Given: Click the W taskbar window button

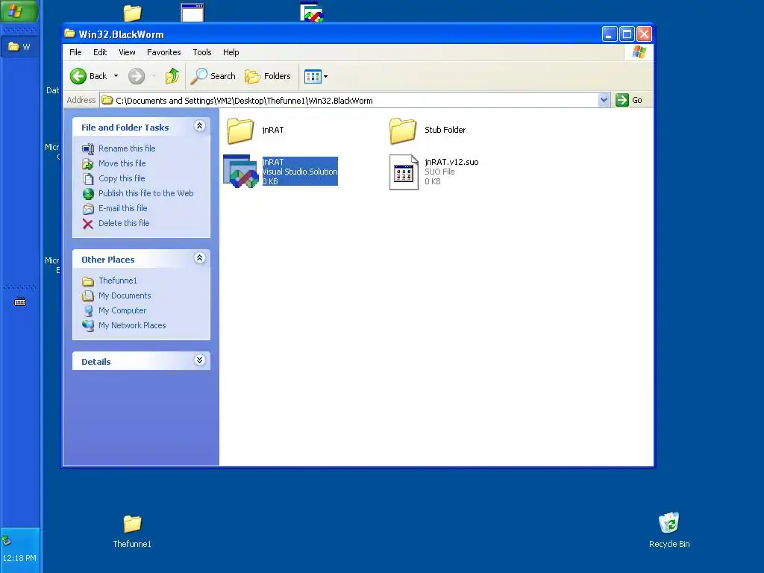Looking at the screenshot, I should (x=19, y=47).
